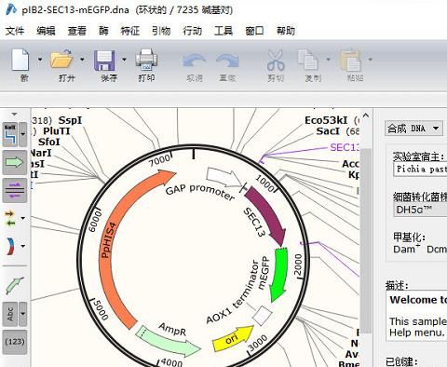Collapse the side toolbar top arrow
The width and height of the screenshot is (447, 367).
click(15, 114)
